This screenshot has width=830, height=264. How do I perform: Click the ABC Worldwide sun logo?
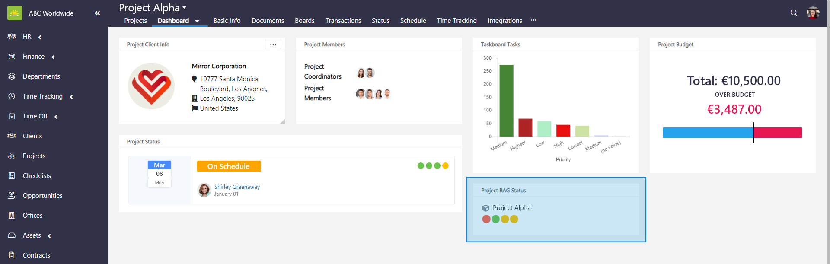click(x=15, y=13)
